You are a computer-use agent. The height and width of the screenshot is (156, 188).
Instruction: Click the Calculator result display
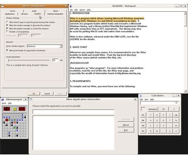point(160,103)
